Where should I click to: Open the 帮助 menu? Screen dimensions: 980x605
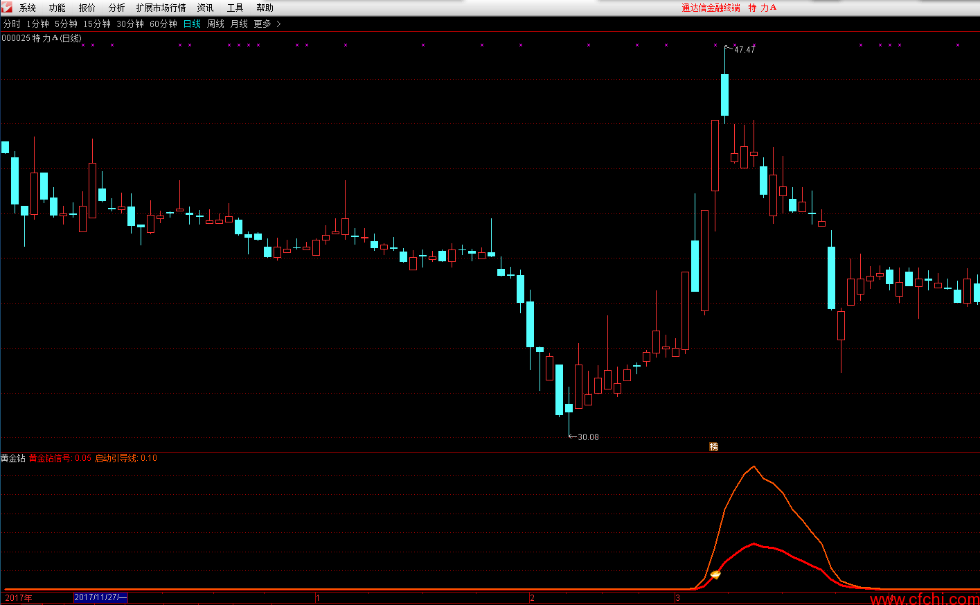(x=265, y=8)
